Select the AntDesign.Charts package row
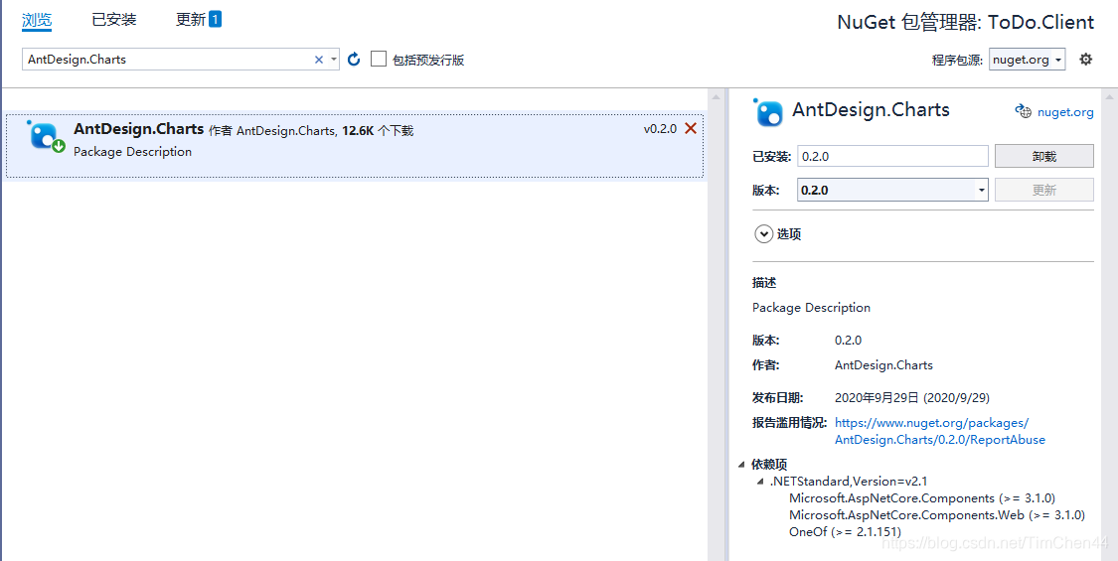This screenshot has height=561, width=1118. click(355, 146)
